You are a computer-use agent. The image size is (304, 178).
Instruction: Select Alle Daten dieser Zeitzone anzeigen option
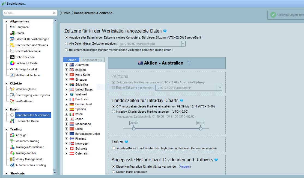click(67, 43)
